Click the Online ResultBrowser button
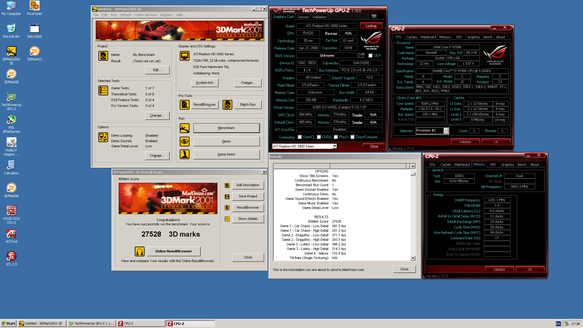The width and height of the screenshot is (583, 328). 173,251
